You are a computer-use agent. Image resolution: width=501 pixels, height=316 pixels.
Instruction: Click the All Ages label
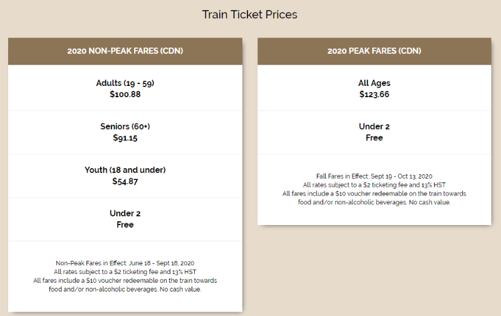pos(374,83)
